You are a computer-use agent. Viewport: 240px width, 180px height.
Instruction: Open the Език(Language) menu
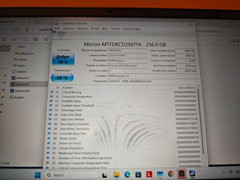[x=131, y=29]
